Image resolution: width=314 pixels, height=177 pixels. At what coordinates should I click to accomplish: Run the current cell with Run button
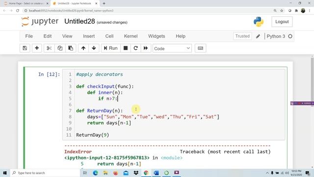(x=110, y=48)
